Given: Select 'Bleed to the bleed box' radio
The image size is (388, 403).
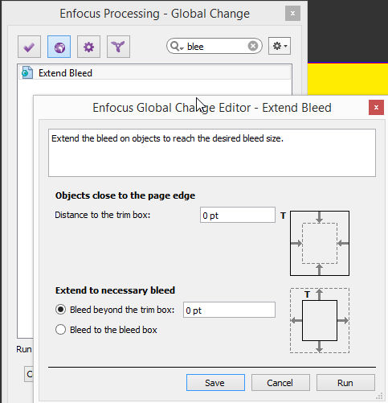Looking at the screenshot, I should tap(60, 330).
